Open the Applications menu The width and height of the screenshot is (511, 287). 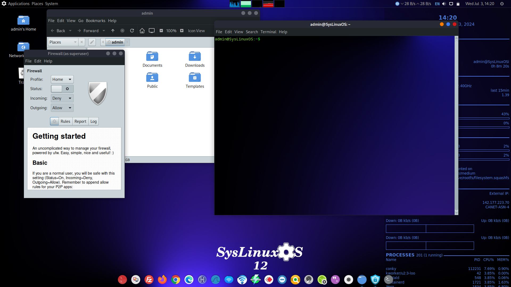(19, 4)
